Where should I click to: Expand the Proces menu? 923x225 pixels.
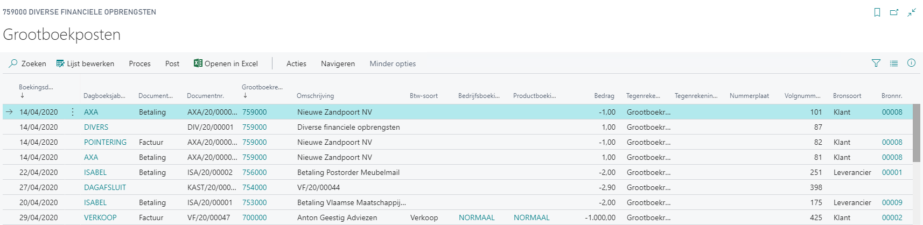[x=139, y=64]
